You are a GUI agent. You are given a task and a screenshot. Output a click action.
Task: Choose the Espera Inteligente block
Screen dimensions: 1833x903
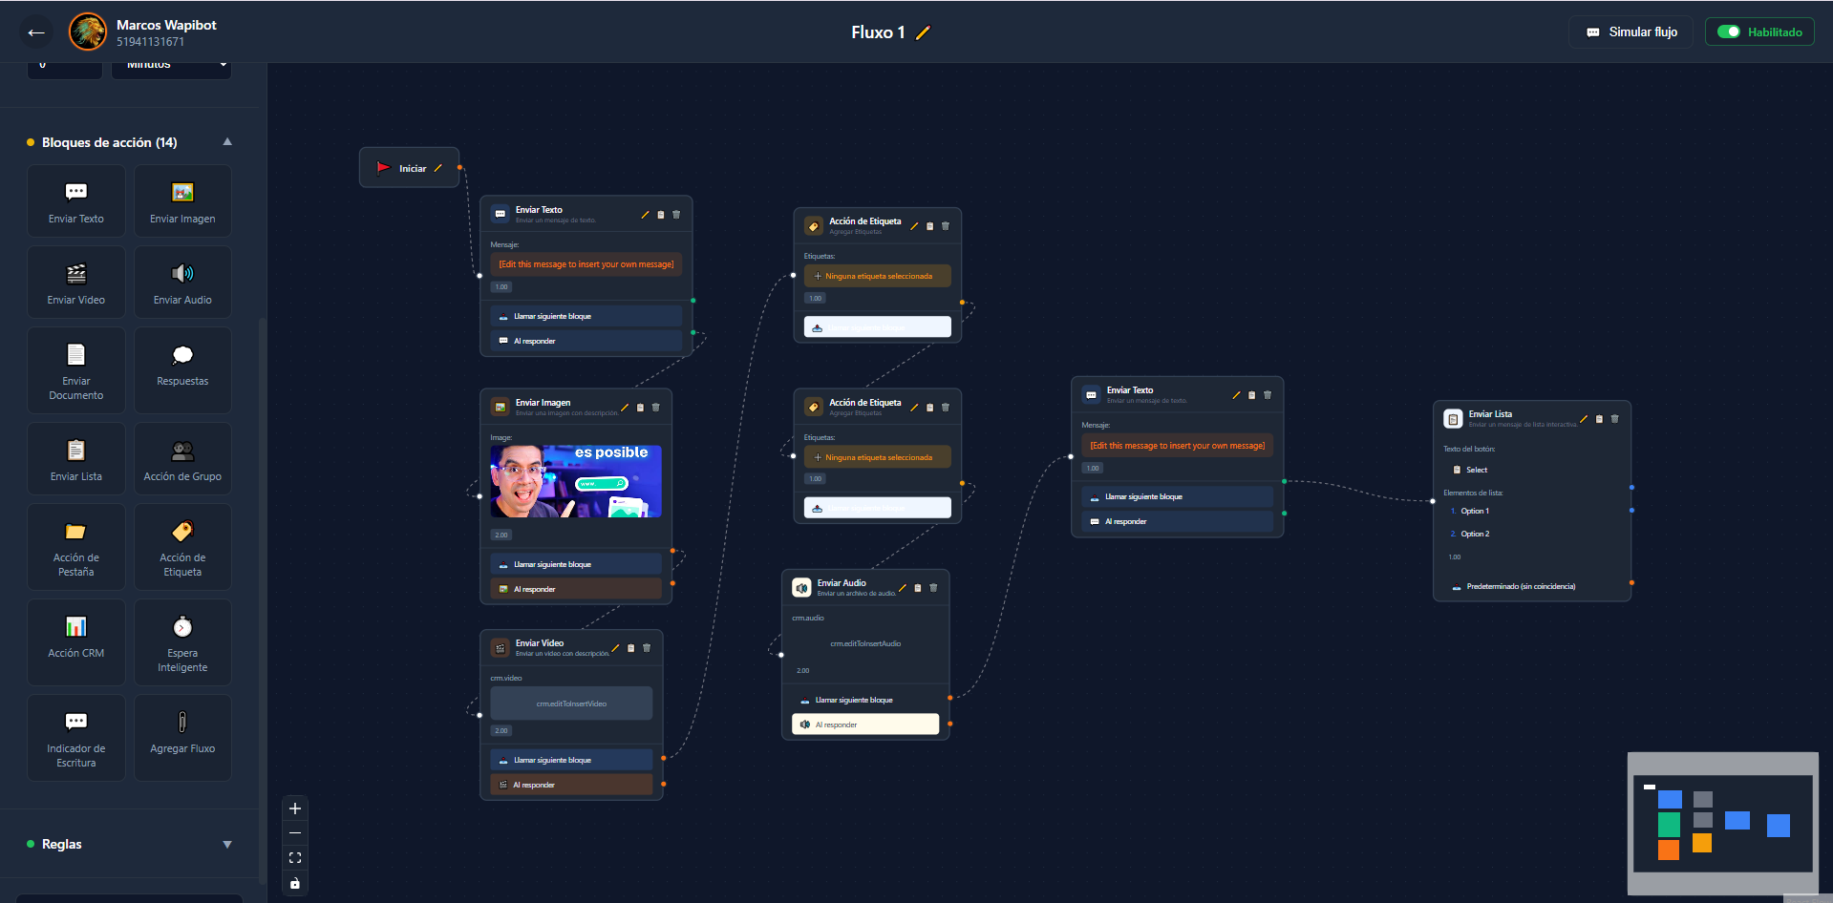(182, 641)
